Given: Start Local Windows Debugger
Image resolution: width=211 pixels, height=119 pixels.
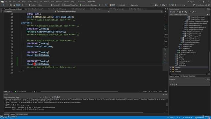Looking at the screenshot, I should [x=88, y=5].
